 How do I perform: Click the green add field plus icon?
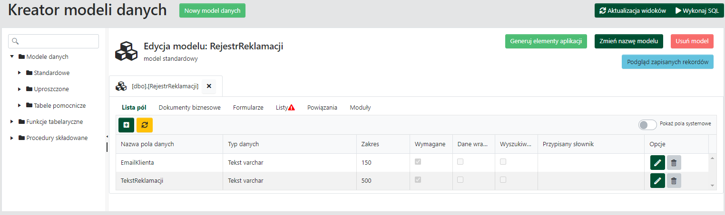[x=126, y=125]
